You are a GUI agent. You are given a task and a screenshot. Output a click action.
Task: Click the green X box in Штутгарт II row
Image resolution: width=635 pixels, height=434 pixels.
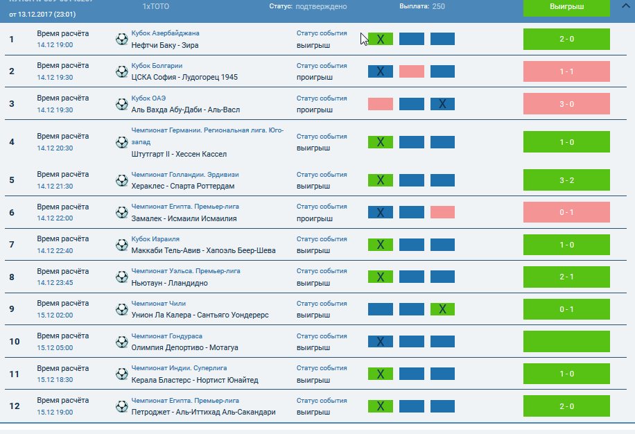click(x=381, y=142)
